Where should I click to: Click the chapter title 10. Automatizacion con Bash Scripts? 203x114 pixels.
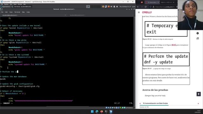coord(155,103)
